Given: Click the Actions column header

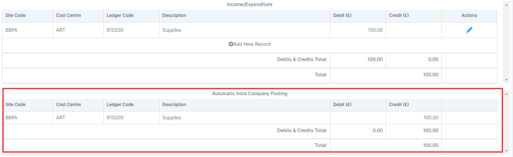Looking at the screenshot, I should click(469, 15).
